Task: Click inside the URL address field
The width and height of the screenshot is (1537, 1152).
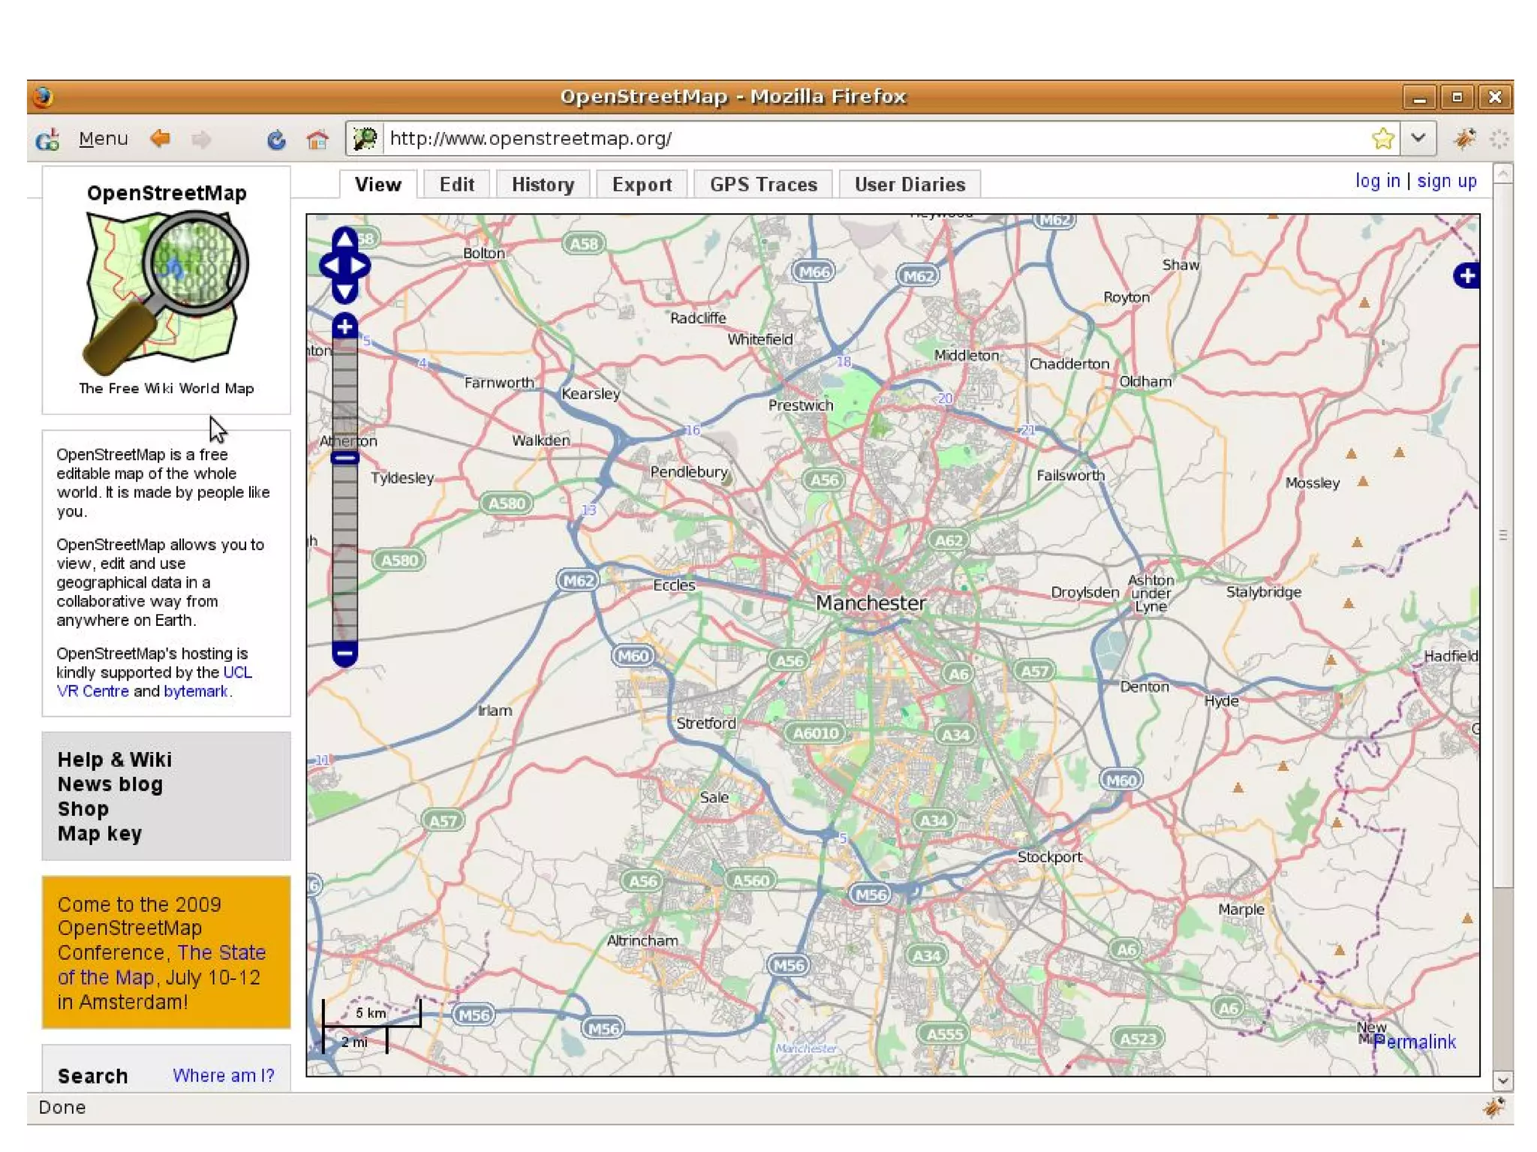Action: pyautogui.click(x=874, y=139)
